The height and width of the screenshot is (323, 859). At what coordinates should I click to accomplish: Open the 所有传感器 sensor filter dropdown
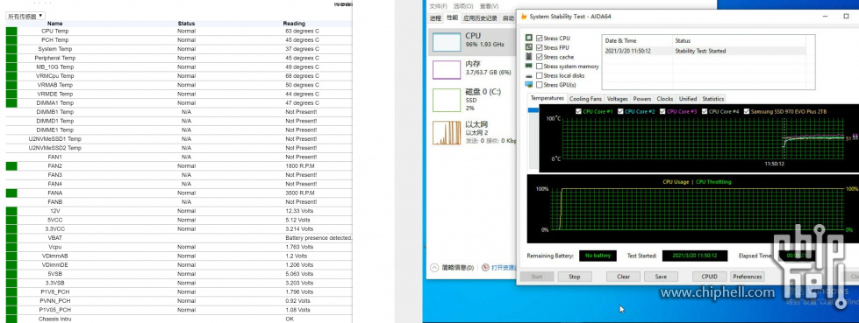pos(25,17)
